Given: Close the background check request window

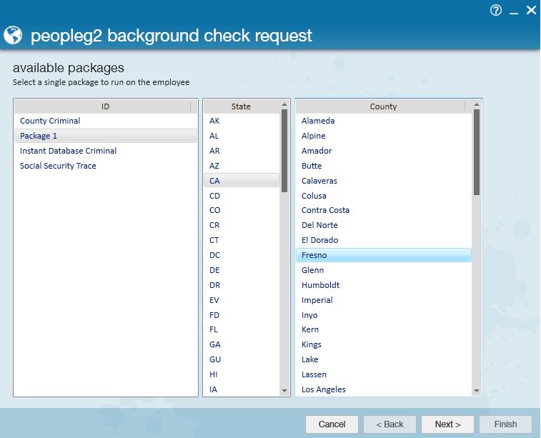Looking at the screenshot, I should 531,10.
